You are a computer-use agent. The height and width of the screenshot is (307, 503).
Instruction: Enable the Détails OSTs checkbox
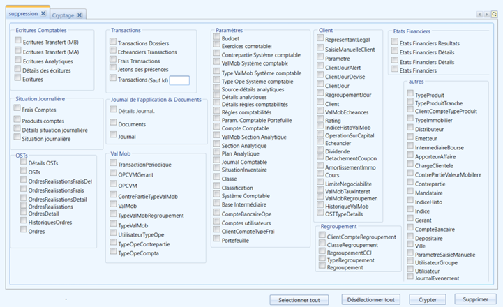[x=24, y=161]
